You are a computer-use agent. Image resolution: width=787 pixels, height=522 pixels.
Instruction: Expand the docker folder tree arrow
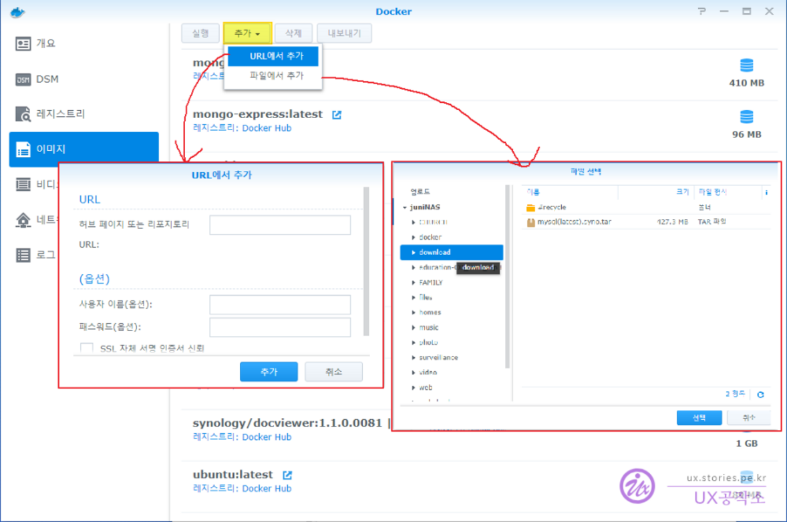tap(414, 238)
